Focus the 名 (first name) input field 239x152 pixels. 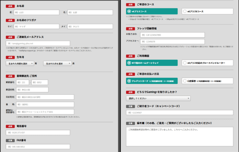point(90,12)
